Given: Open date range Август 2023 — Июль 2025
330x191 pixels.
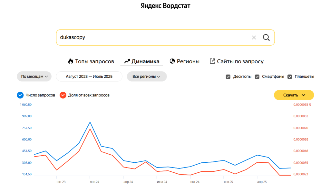Looking at the screenshot, I should click(x=89, y=77).
